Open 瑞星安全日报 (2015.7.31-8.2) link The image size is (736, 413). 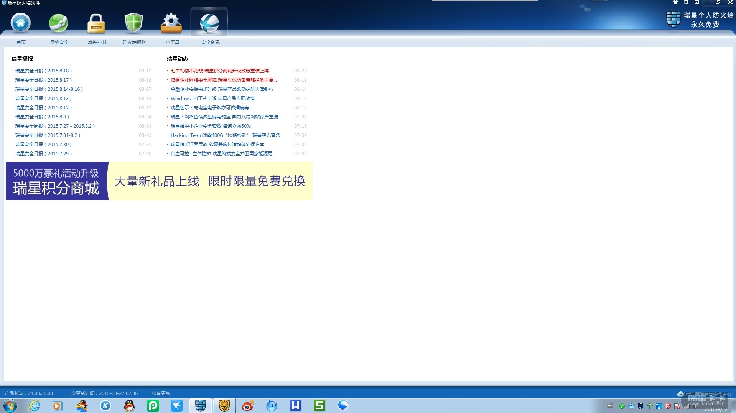(x=48, y=135)
